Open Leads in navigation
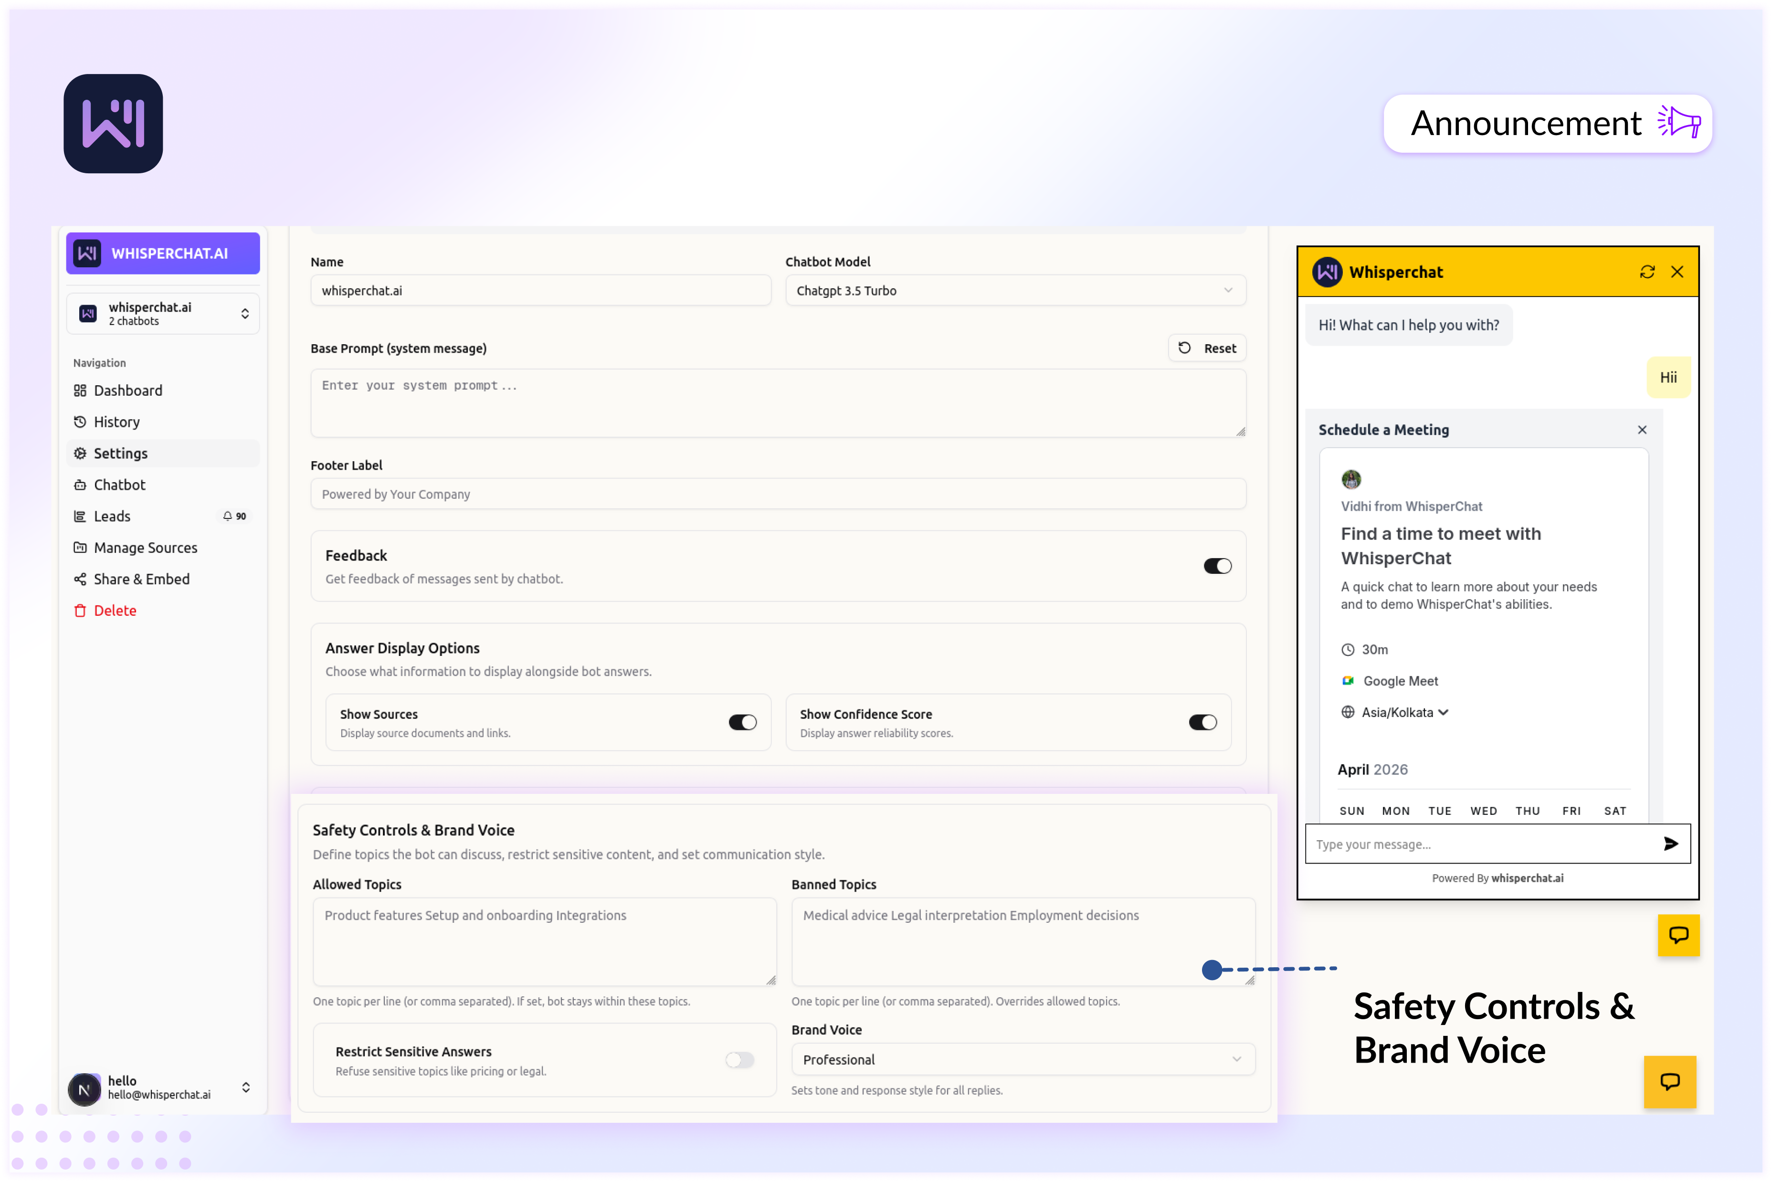1772x1182 pixels. click(x=163, y=517)
